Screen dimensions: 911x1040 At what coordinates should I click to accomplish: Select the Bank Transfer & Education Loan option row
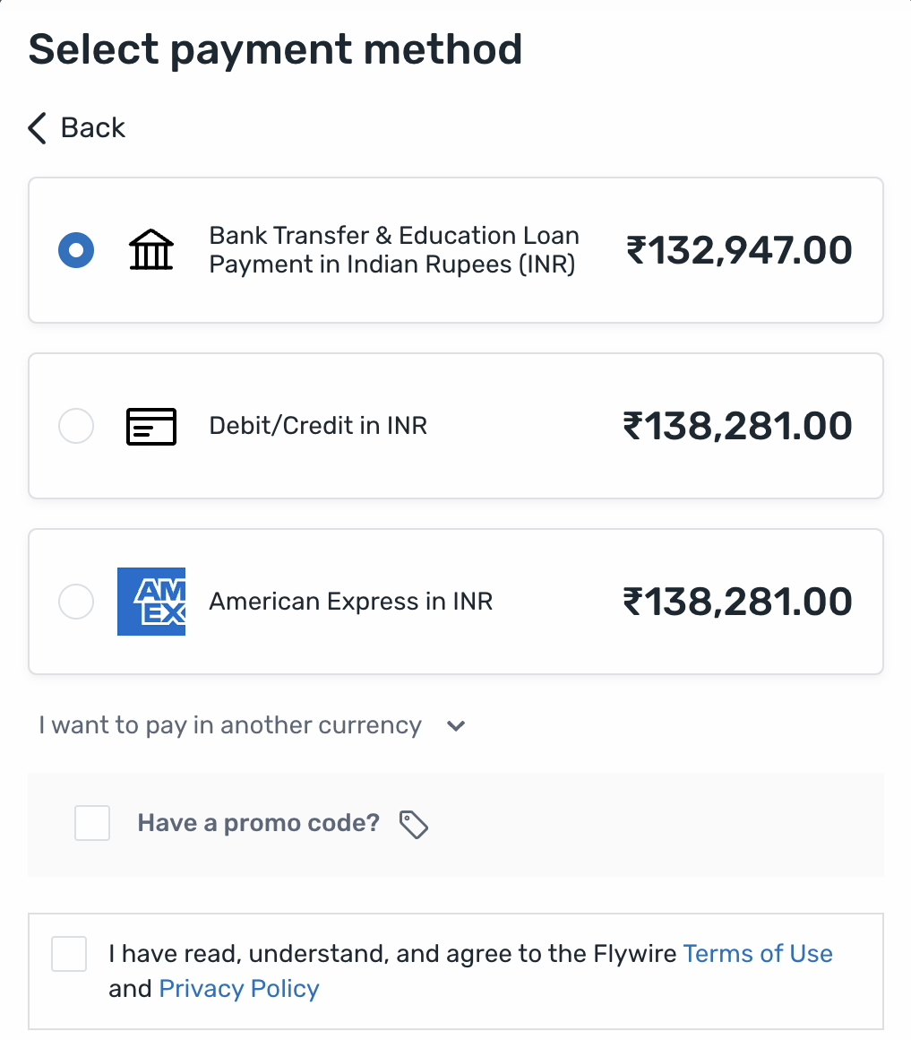[455, 249]
